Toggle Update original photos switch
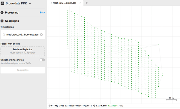Viewport: 180px width, 109px height. (42, 60)
